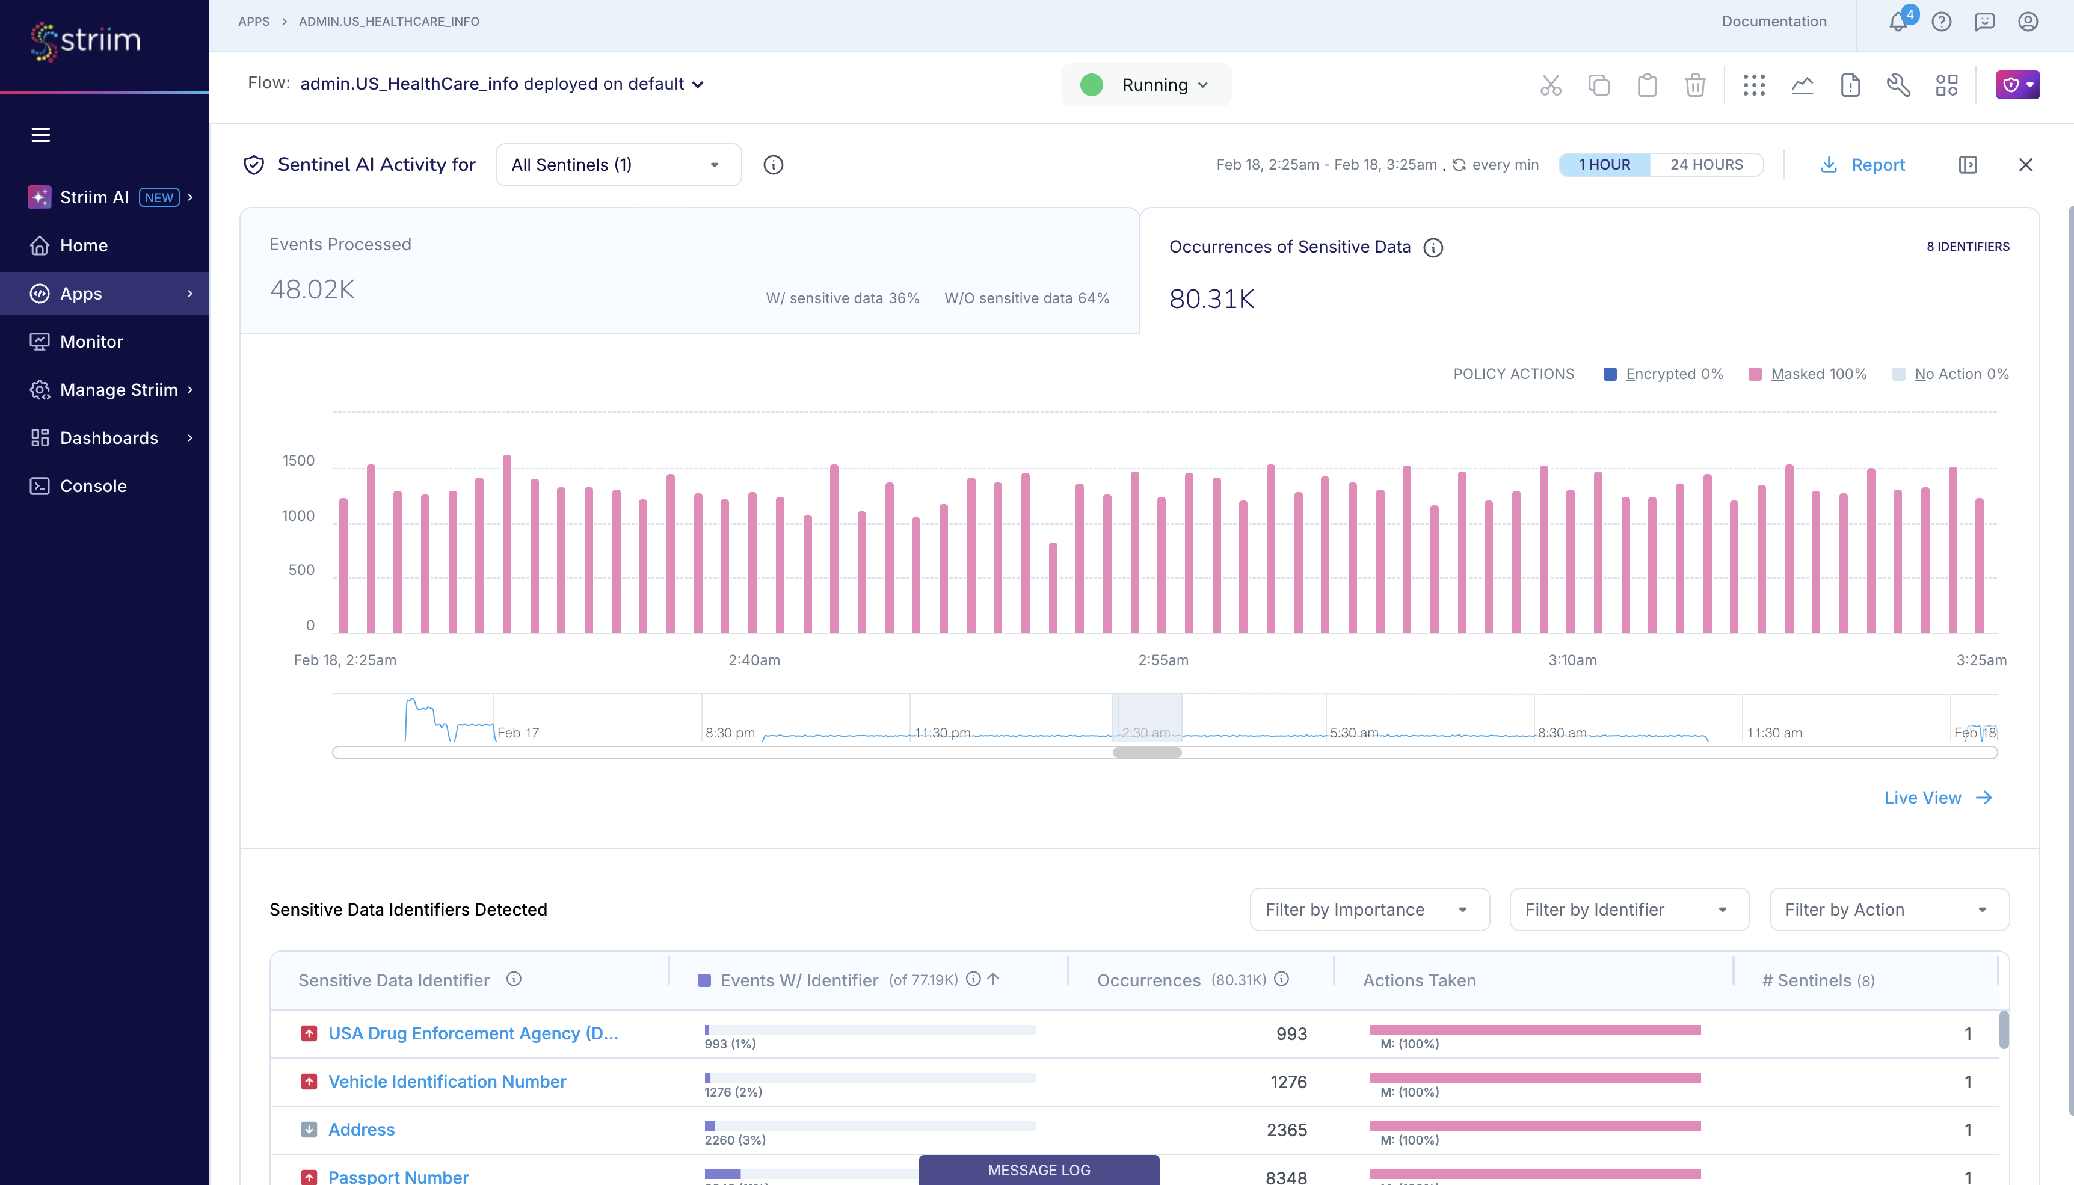Switch the time range to 24 HOURS
The width and height of the screenshot is (2074, 1185).
click(x=1706, y=164)
